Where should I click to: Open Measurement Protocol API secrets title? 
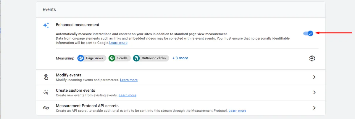(87, 106)
